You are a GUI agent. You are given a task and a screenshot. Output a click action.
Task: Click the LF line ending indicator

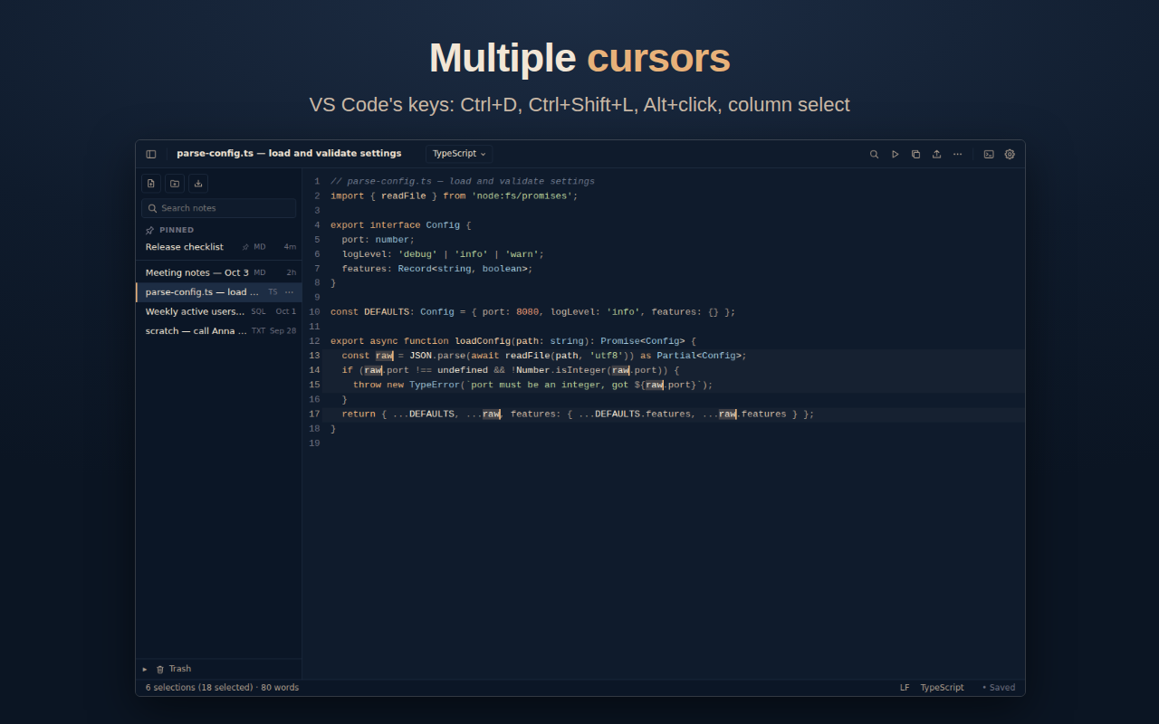coord(905,688)
